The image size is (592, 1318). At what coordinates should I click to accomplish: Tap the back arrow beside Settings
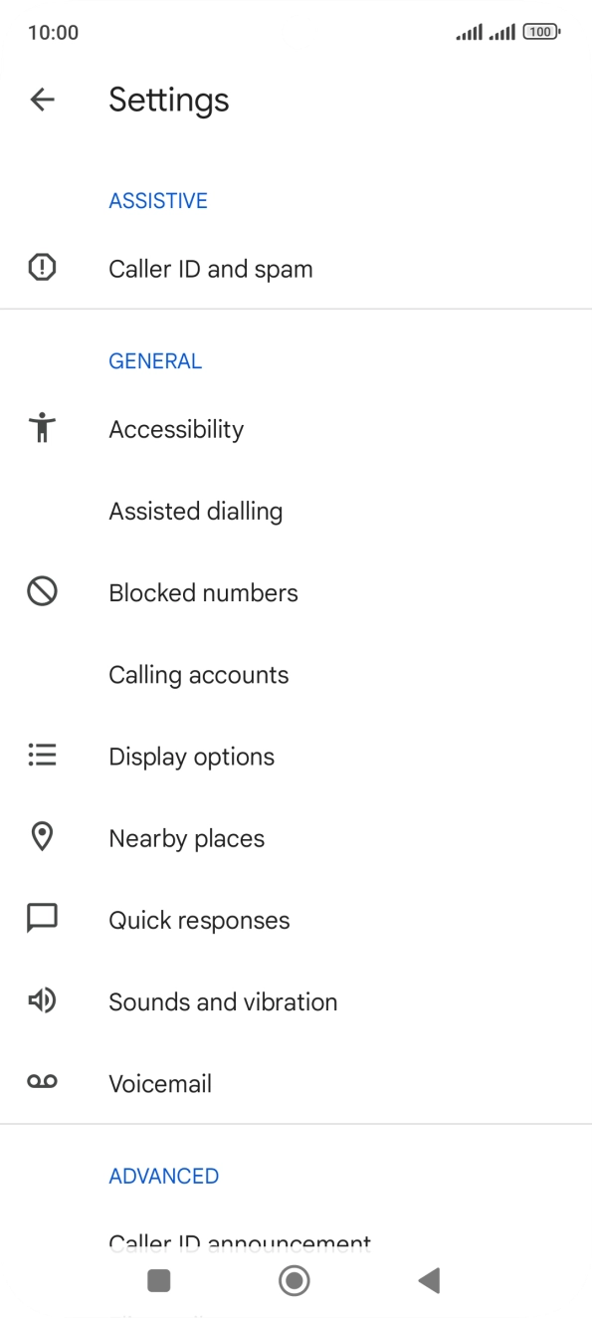point(42,99)
